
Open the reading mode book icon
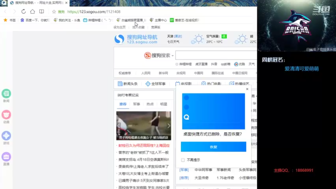pos(42,12)
